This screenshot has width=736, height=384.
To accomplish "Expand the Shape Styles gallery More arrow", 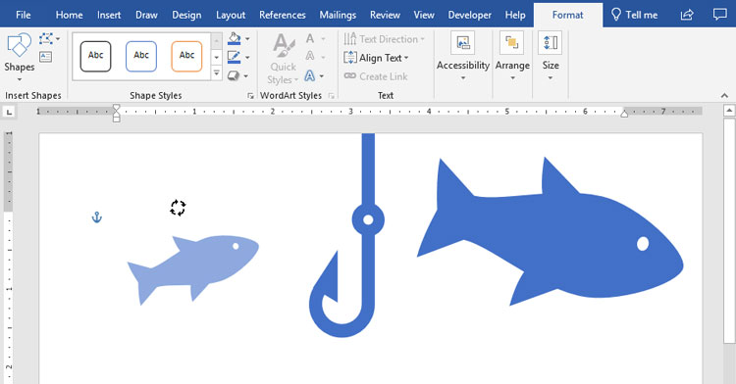I will pos(217,73).
